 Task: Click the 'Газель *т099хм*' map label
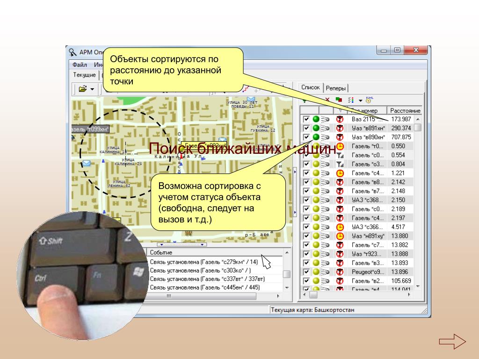(90, 129)
